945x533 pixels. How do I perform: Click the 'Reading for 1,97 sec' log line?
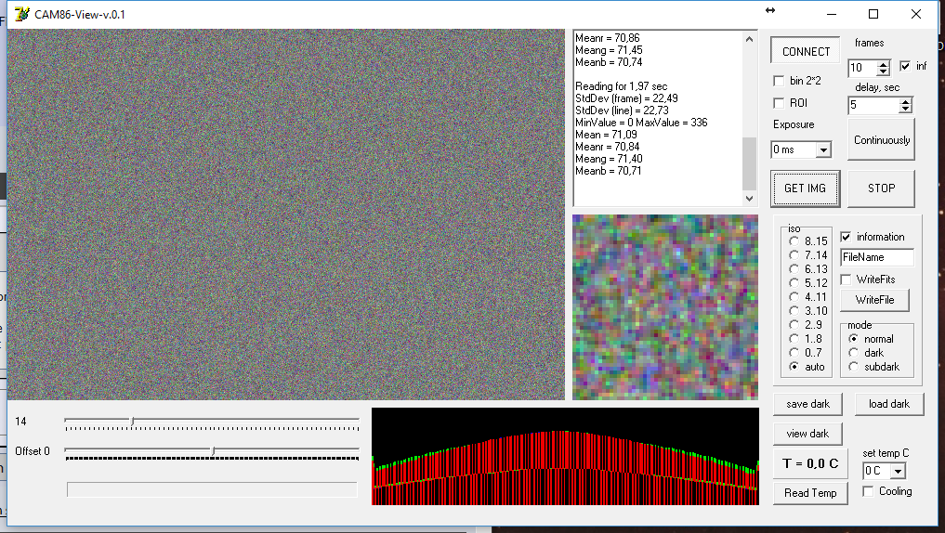621,86
